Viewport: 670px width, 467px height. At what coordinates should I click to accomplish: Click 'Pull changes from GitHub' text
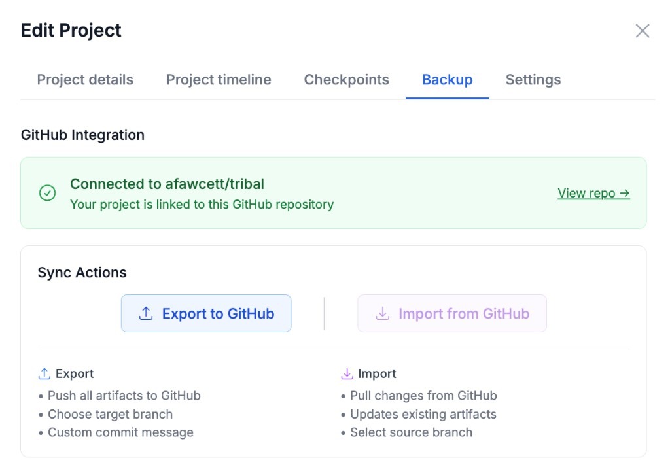click(423, 396)
